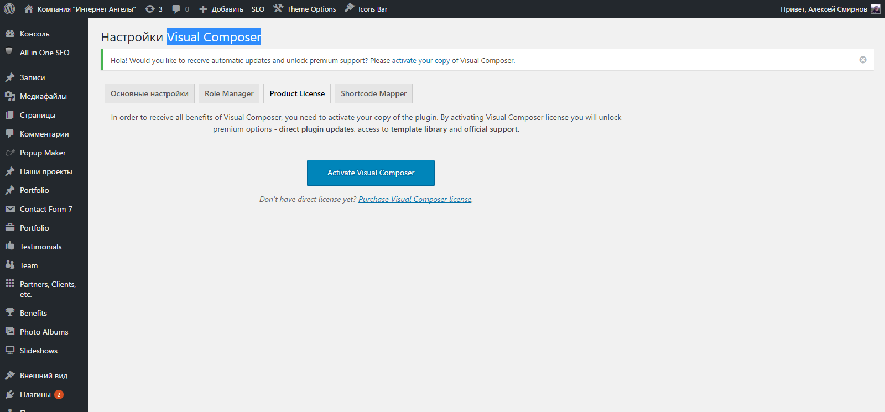Open Photo Albums in the sidebar
885x412 pixels.
point(44,332)
